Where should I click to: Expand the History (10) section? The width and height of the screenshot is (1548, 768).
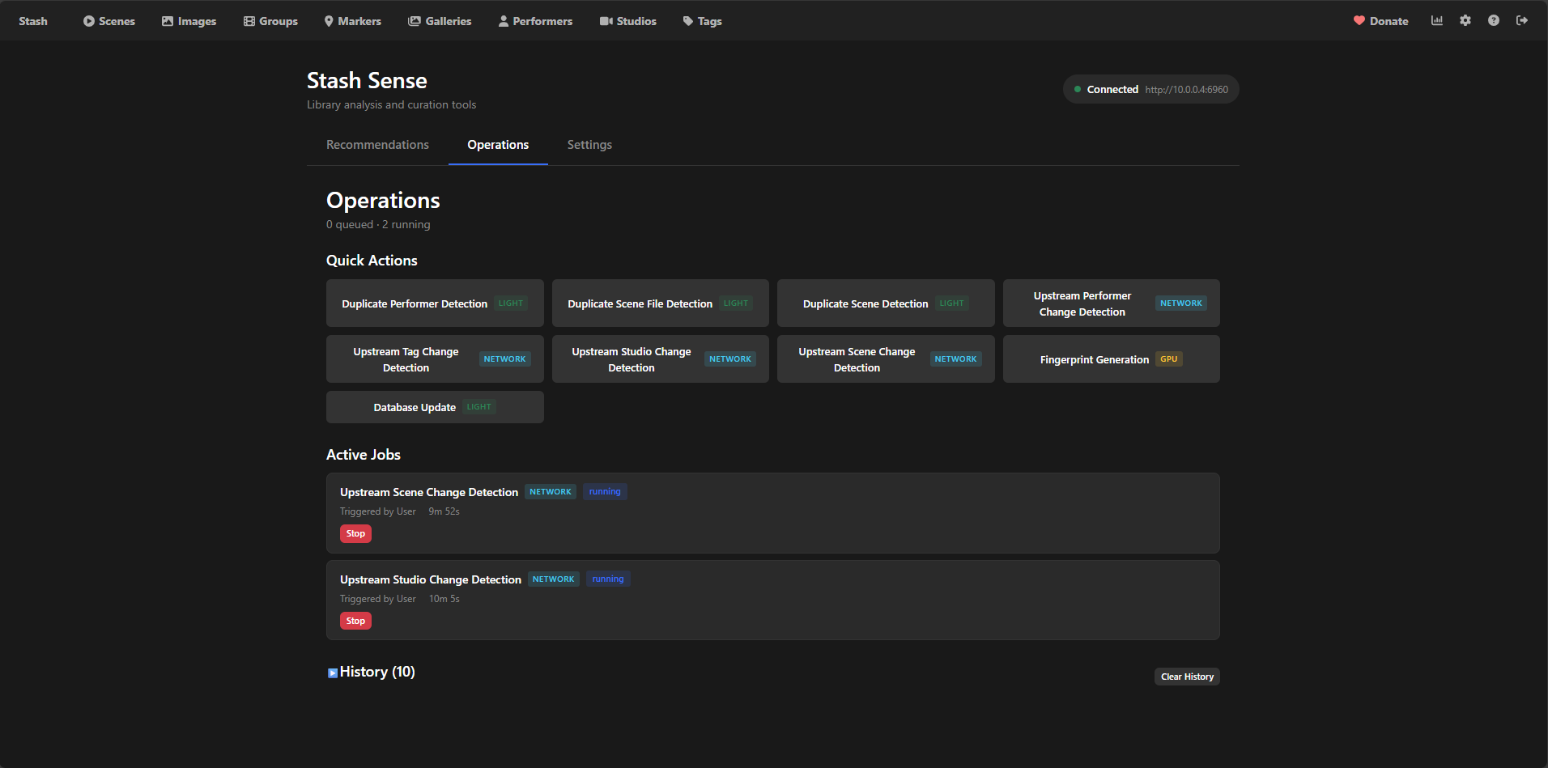[371, 673]
